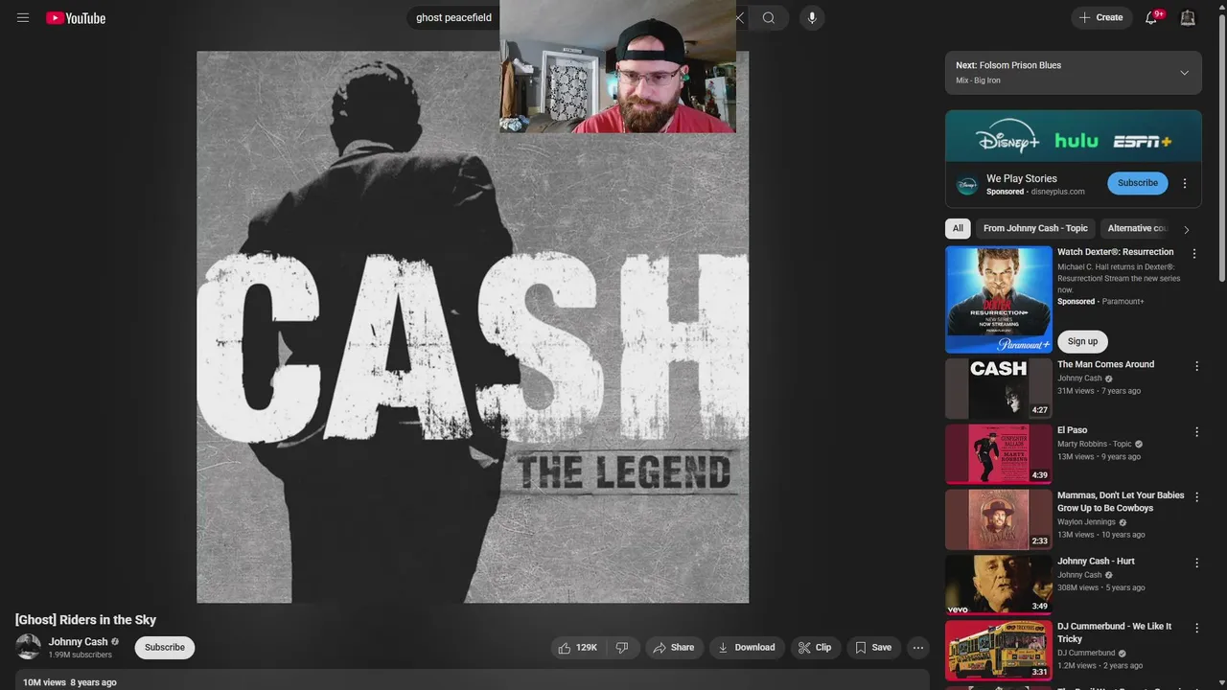Open options for We Play Stories ad
1227x690 pixels.
[1185, 183]
